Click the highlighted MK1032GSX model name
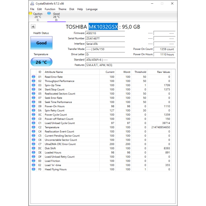Image resolution: width=206 pixels, height=206 pixels. click(x=103, y=27)
